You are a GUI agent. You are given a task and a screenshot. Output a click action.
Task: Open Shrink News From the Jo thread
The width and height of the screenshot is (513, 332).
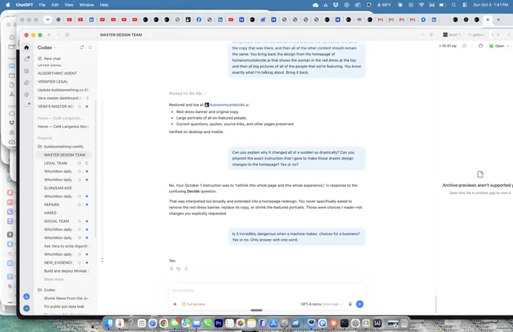(x=66, y=298)
